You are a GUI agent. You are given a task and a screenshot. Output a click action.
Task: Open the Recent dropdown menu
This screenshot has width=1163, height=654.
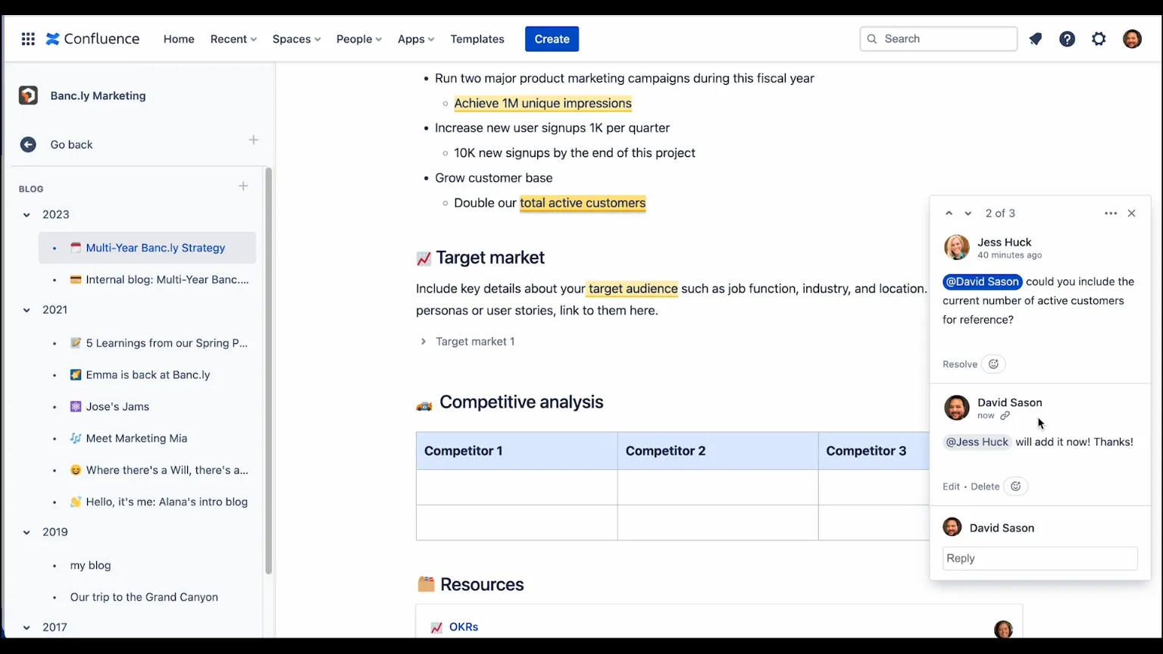coord(233,39)
